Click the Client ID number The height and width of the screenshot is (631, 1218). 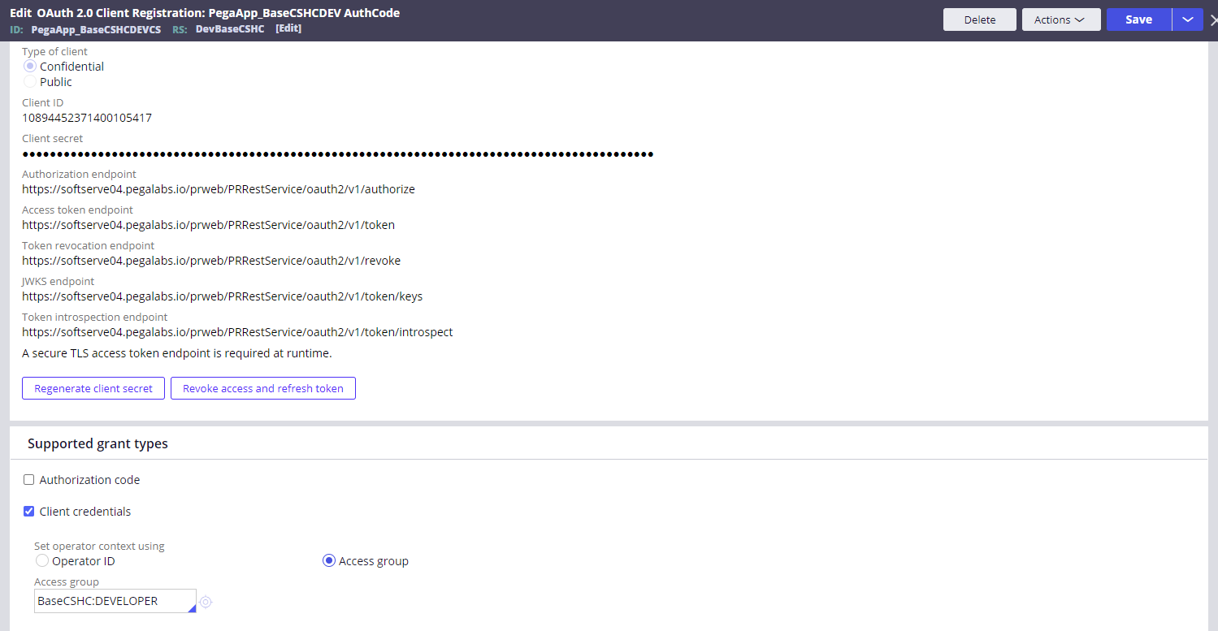tap(87, 118)
